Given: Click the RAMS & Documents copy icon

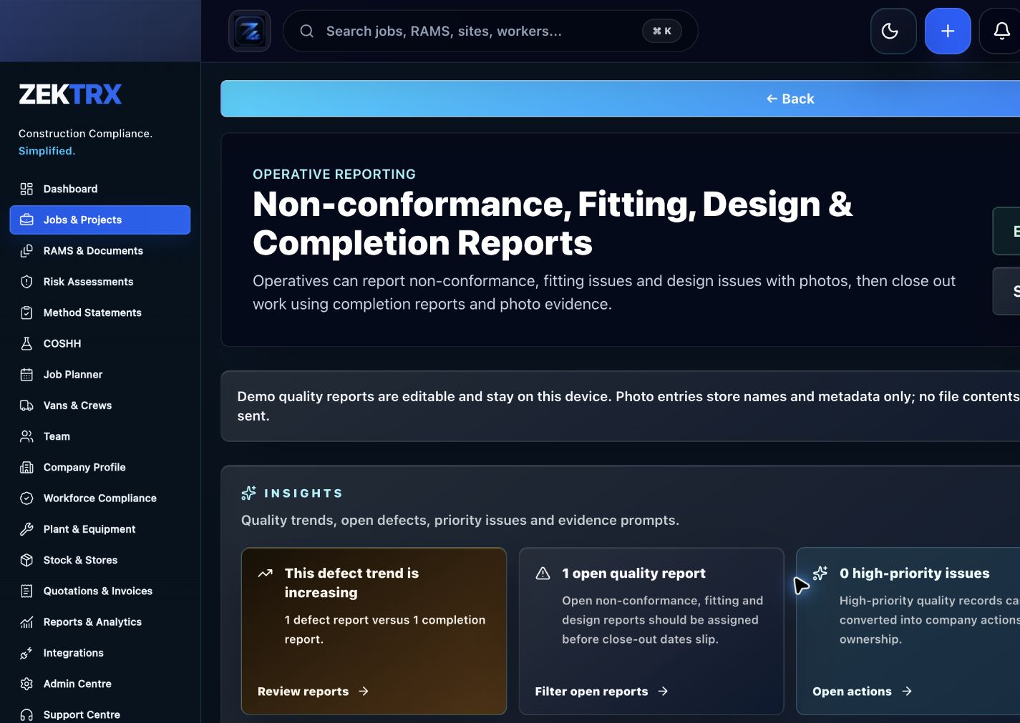Looking at the screenshot, I should [x=26, y=251].
